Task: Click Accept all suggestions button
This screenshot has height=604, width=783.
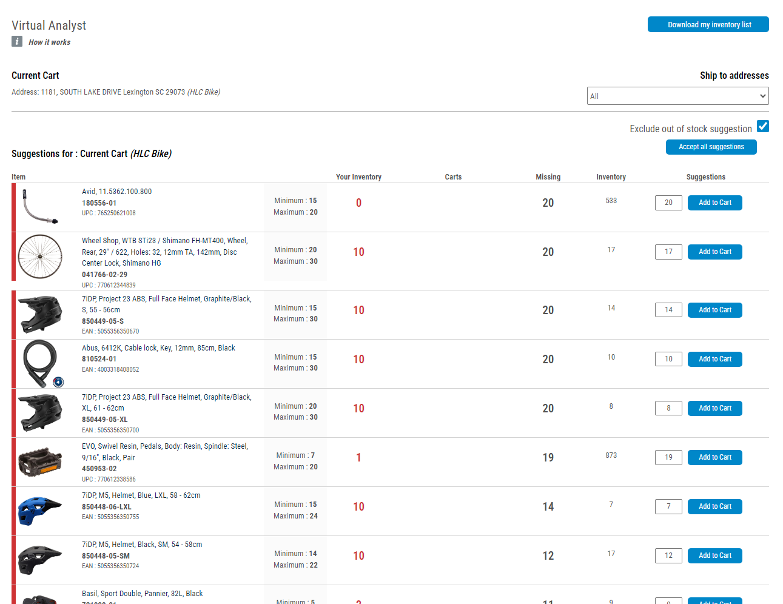Action: pyautogui.click(x=711, y=147)
